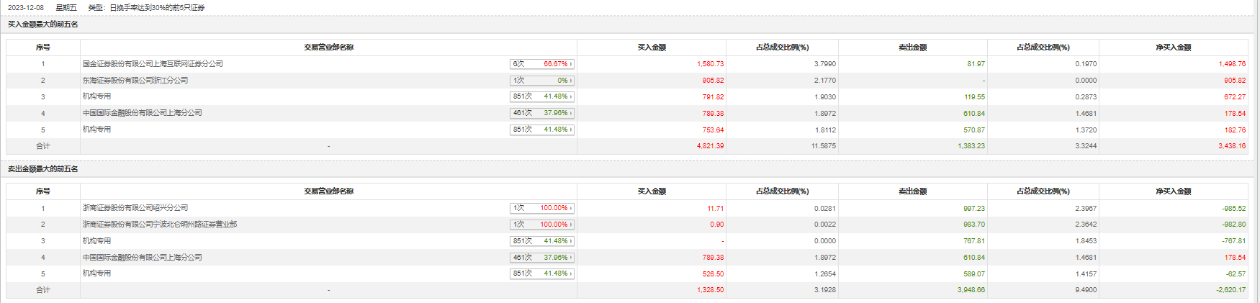This screenshot has height=303, width=1260.
Task: Click 中国国际金融上海分公司 in the buy table
Action: point(142,113)
